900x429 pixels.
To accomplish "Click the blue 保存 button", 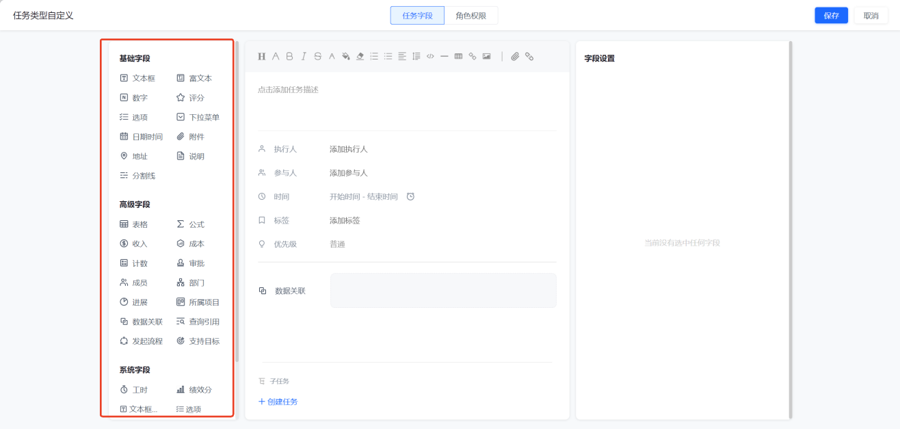I will tap(832, 16).
